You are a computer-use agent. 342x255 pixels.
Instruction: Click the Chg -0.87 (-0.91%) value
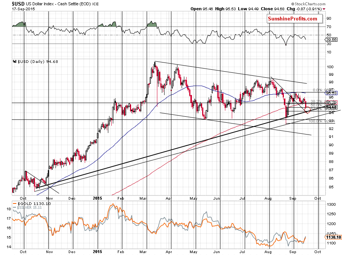pos(304,9)
